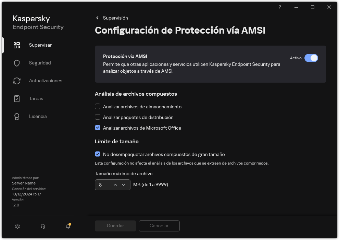Enable Analizar archivos de almacenamiento
Image resolution: width=339 pixels, height=240 pixels.
pos(98,107)
